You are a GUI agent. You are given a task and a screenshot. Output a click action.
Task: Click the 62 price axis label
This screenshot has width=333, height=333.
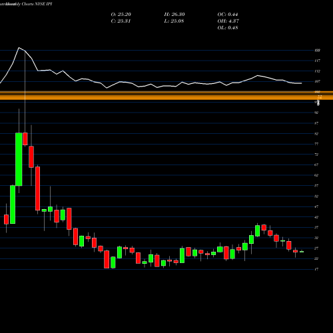(316, 175)
